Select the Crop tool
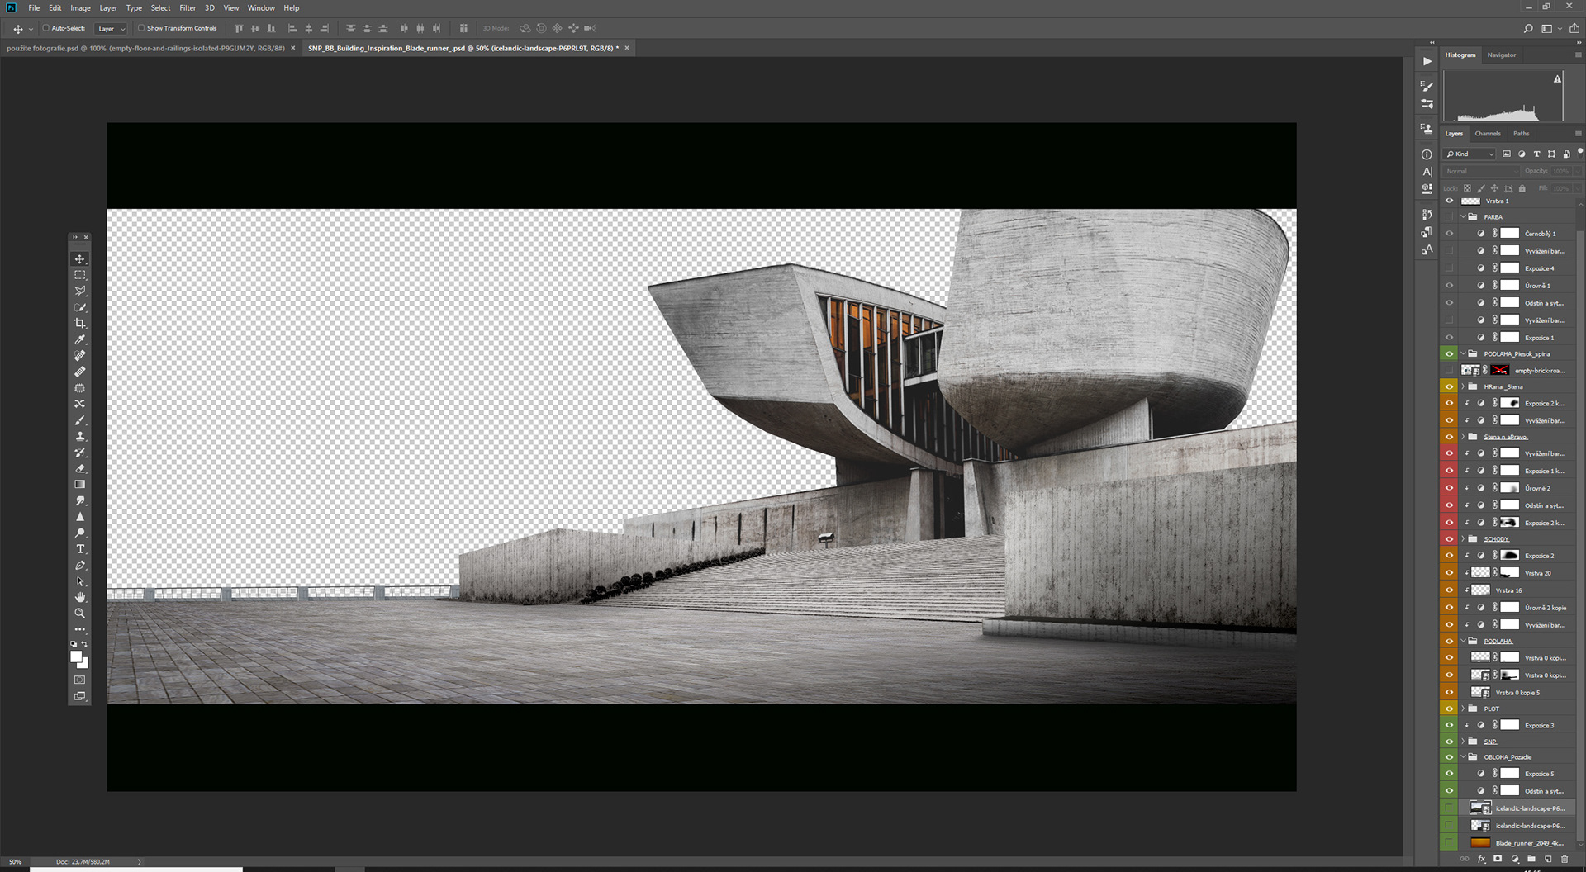The height and width of the screenshot is (872, 1586). pyautogui.click(x=80, y=324)
